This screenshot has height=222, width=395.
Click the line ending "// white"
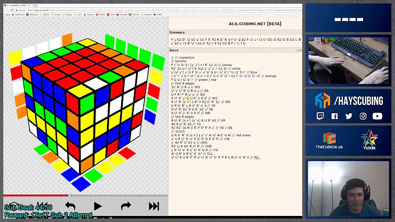pos(206,68)
